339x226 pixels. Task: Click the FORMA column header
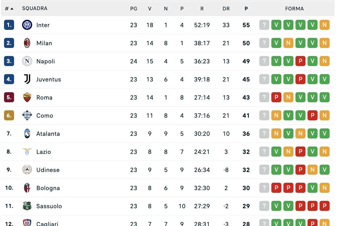point(294,9)
